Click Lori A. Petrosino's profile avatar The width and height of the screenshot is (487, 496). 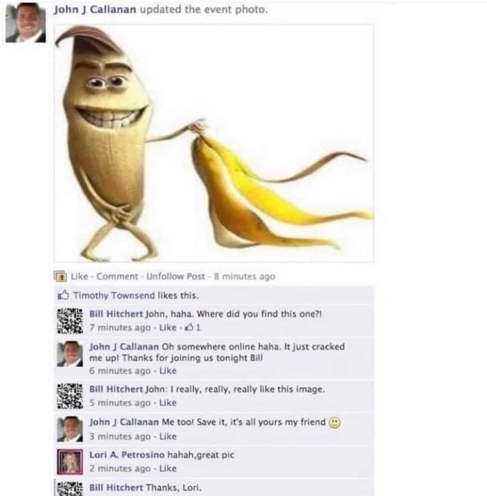[70, 461]
